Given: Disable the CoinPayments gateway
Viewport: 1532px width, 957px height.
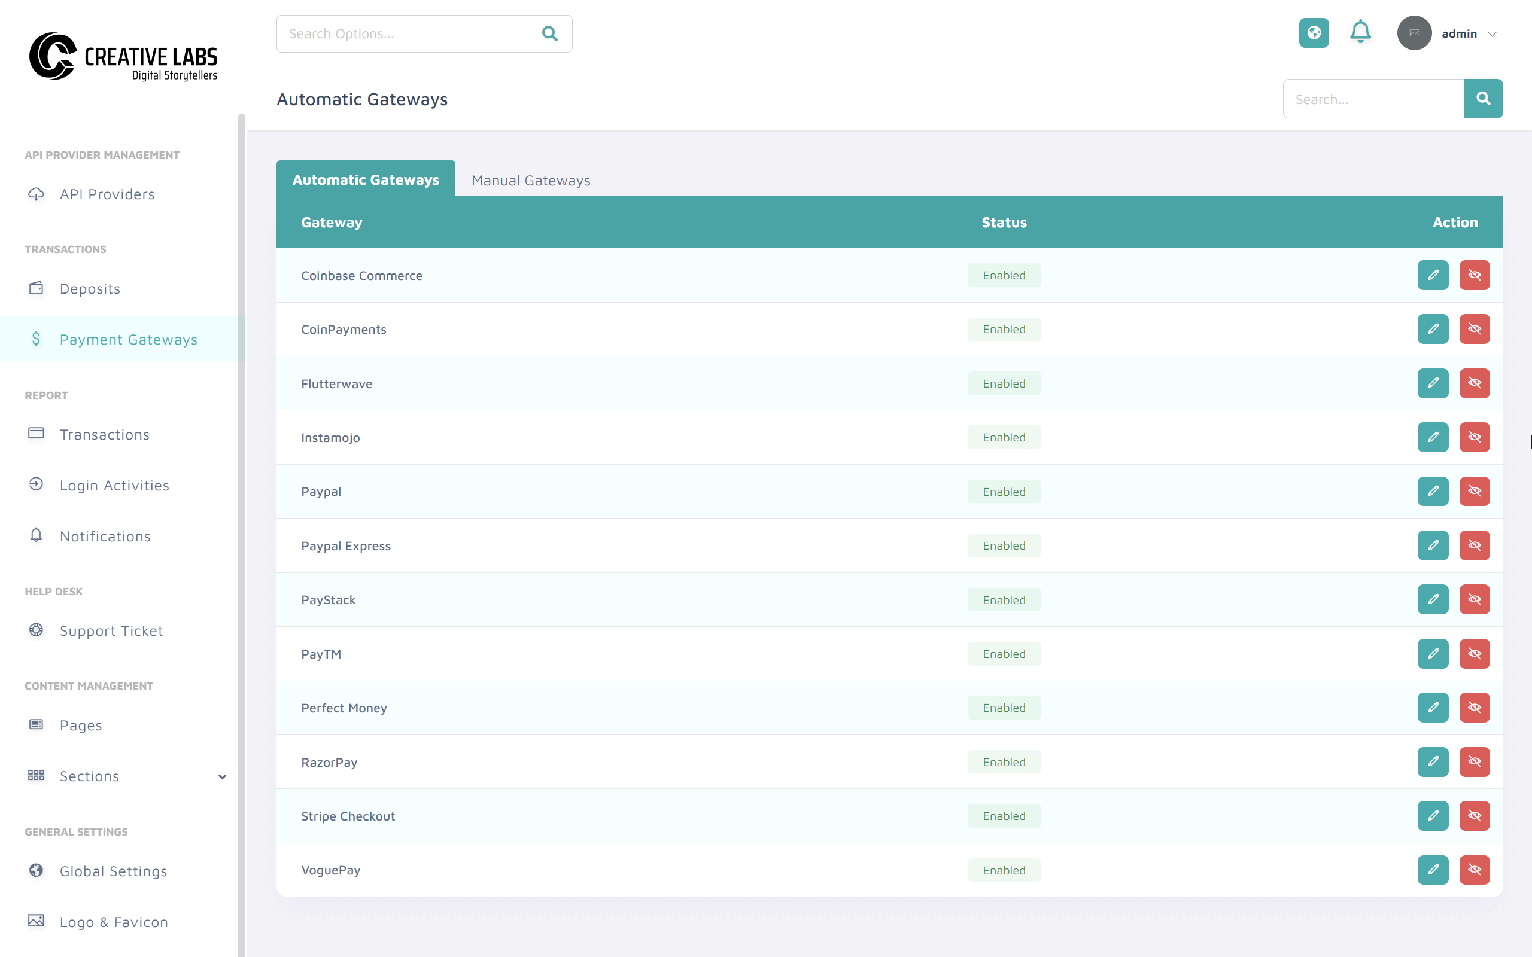Looking at the screenshot, I should (x=1475, y=328).
